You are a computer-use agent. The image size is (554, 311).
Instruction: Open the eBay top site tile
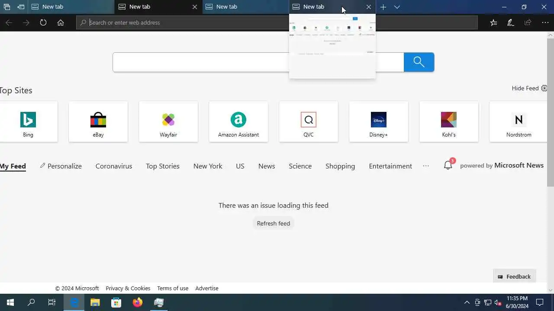tap(98, 121)
